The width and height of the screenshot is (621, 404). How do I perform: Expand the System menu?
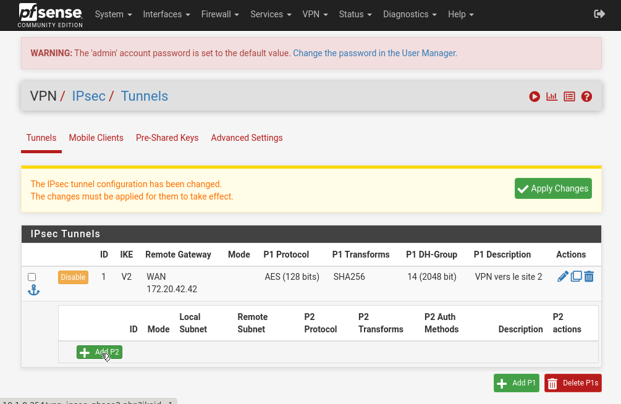(113, 14)
